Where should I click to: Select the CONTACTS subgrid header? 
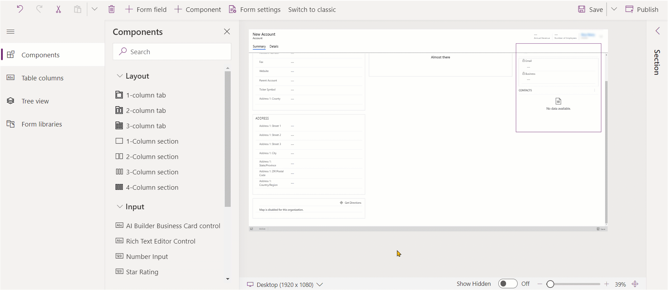pos(525,90)
